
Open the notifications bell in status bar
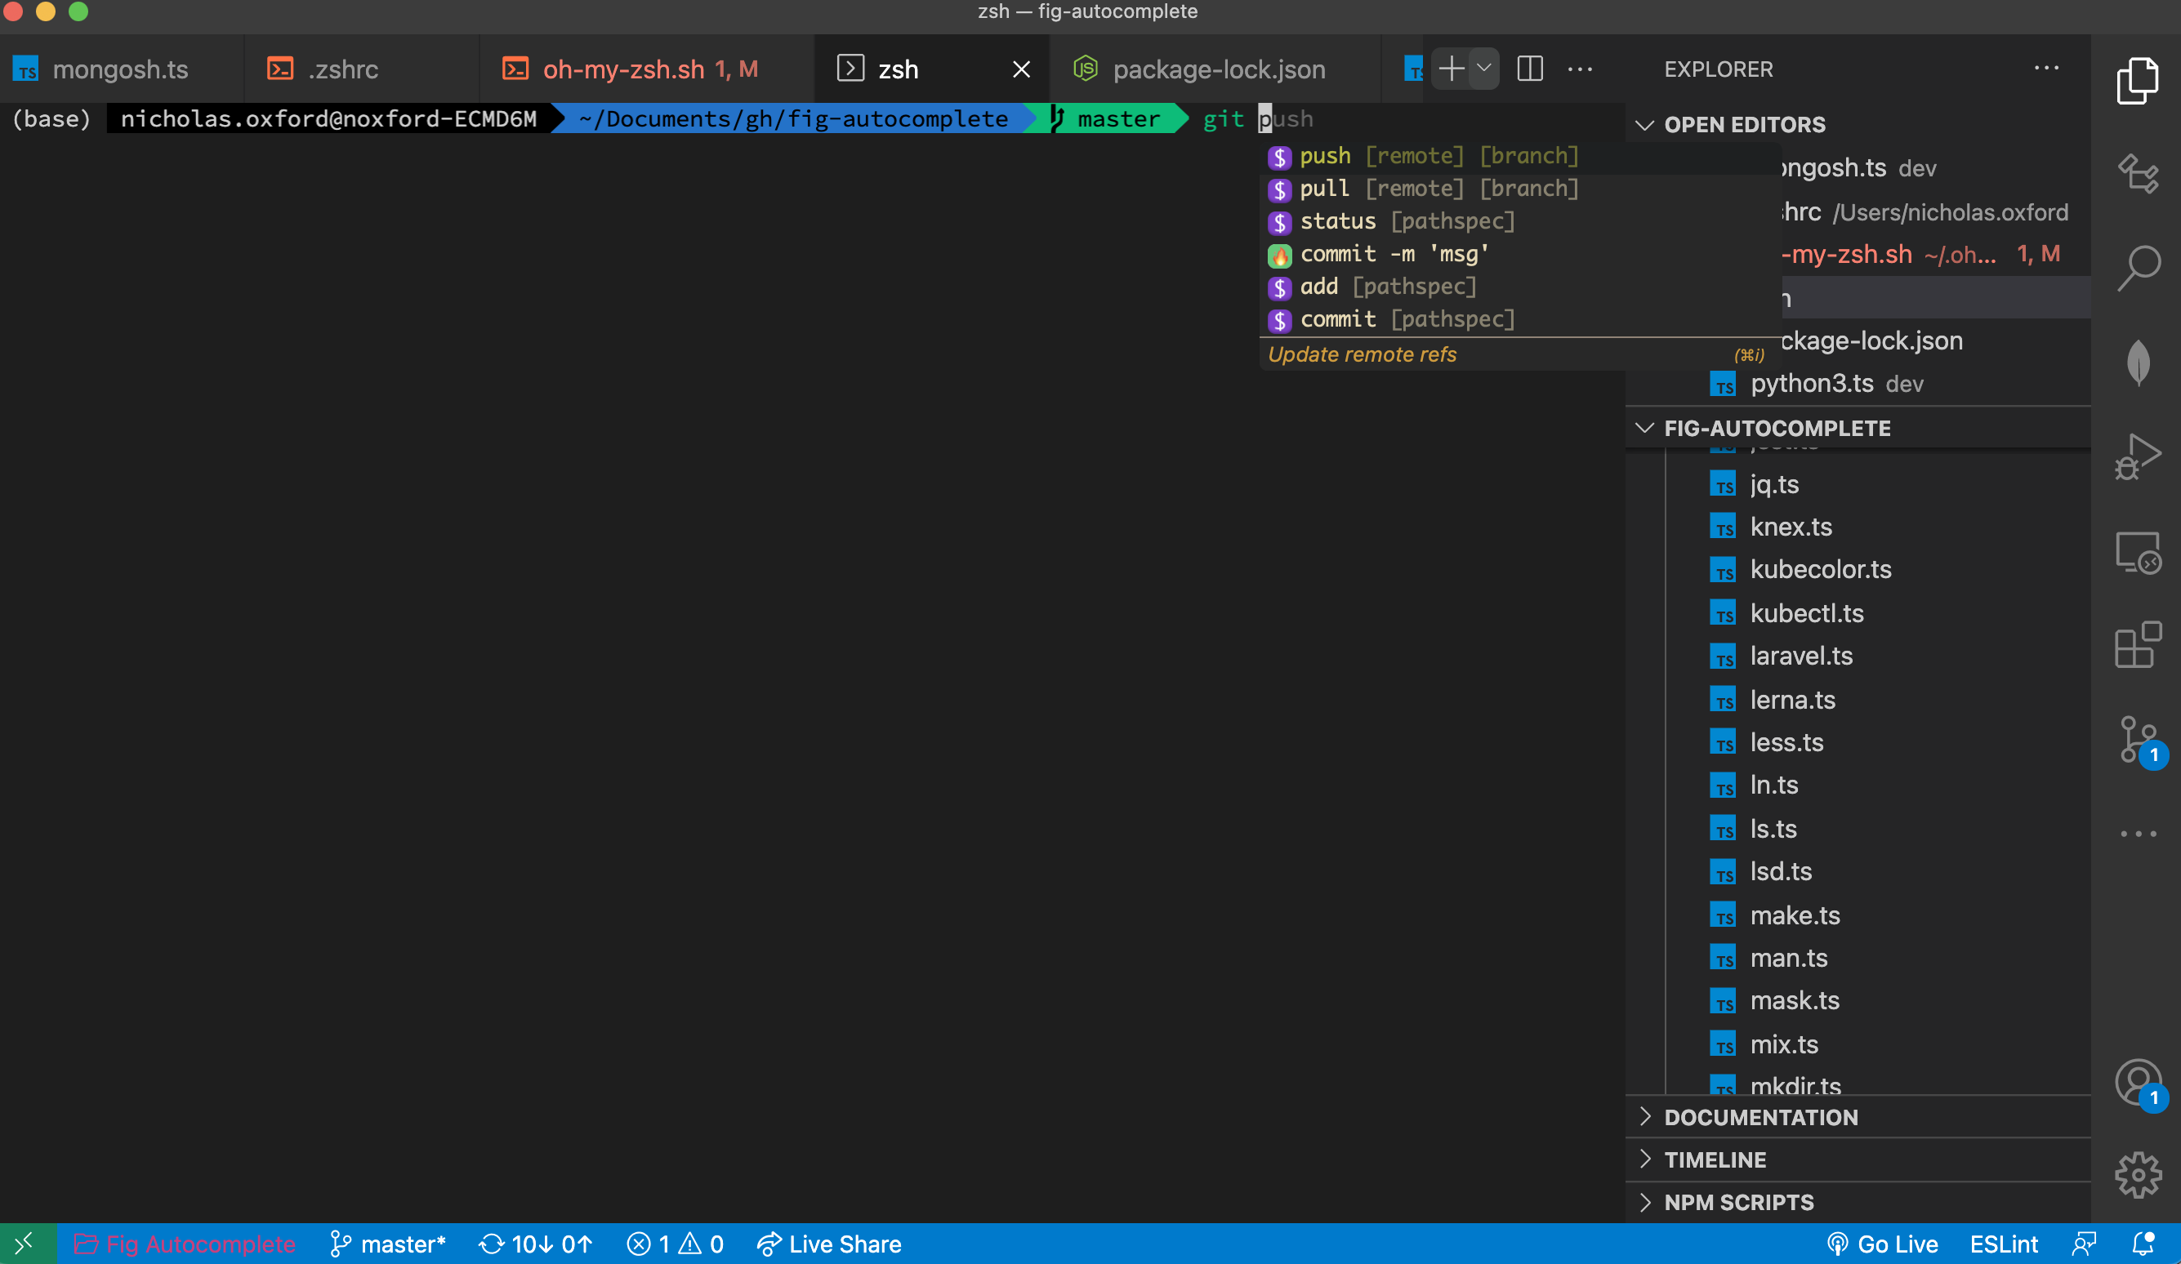point(2142,1244)
